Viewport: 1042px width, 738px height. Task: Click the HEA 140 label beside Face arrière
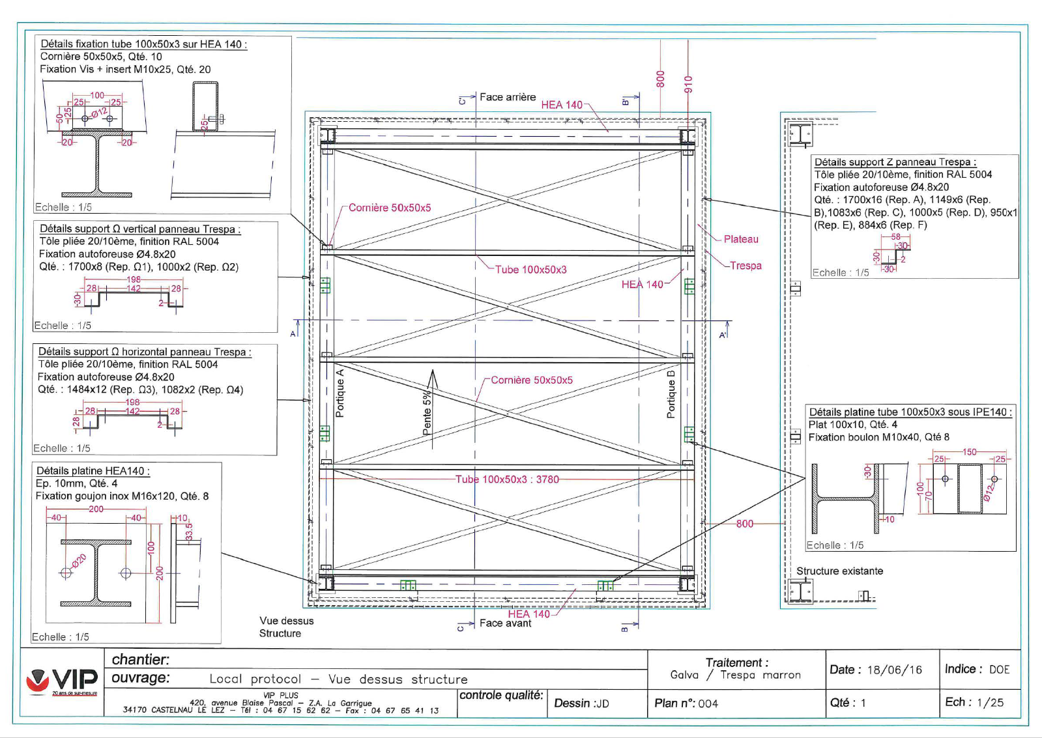[x=562, y=105]
